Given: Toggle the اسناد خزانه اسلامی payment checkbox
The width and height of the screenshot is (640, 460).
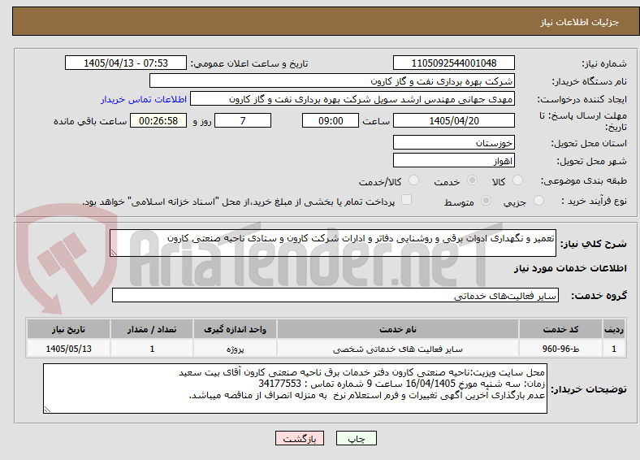Looking at the screenshot, I should 407,199.
